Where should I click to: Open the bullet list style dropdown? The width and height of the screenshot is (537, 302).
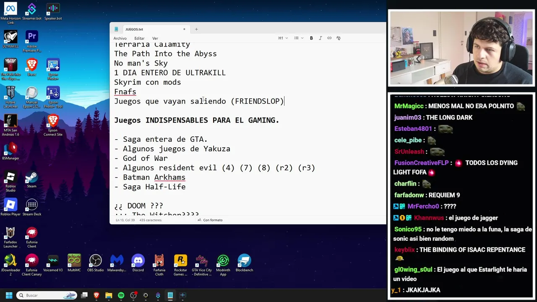click(x=299, y=38)
